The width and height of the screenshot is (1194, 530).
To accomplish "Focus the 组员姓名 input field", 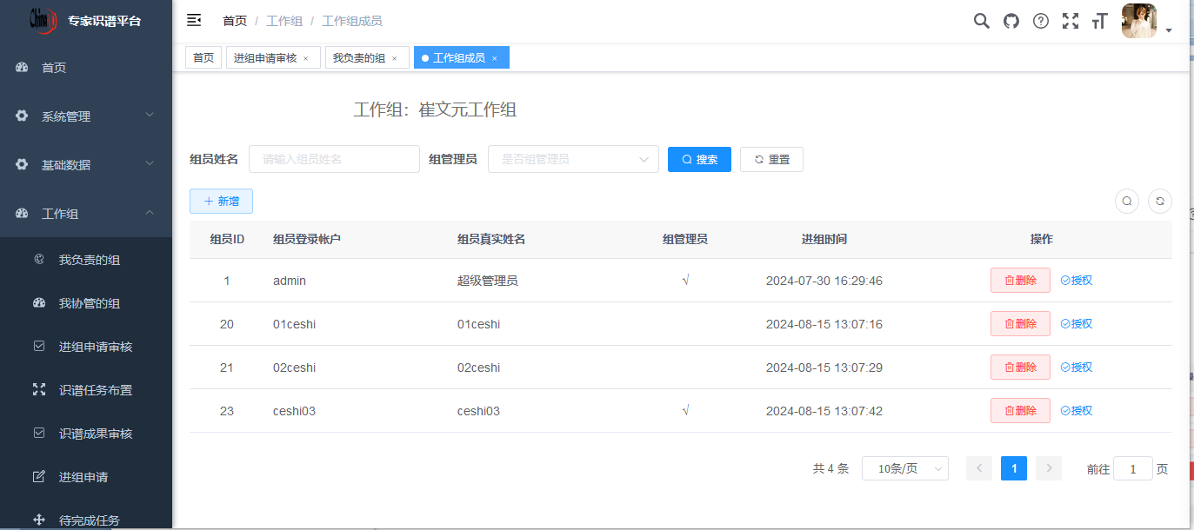I will 334,160.
